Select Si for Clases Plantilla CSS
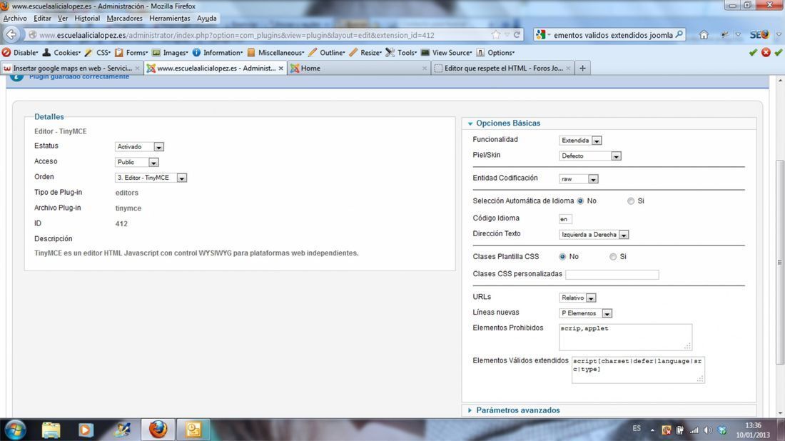Screen dimensions: 785x441 pyautogui.click(x=613, y=256)
